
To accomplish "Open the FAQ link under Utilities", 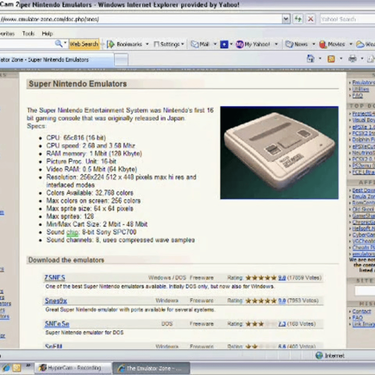I will (x=357, y=96).
